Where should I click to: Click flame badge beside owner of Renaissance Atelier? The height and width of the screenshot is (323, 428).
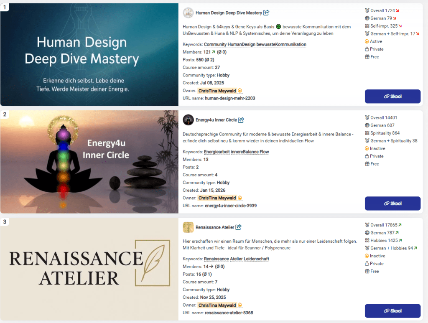(x=240, y=305)
